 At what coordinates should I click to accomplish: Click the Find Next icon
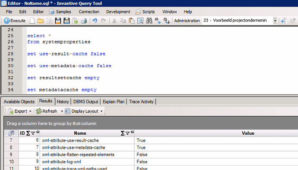pyautogui.click(x=158, y=21)
